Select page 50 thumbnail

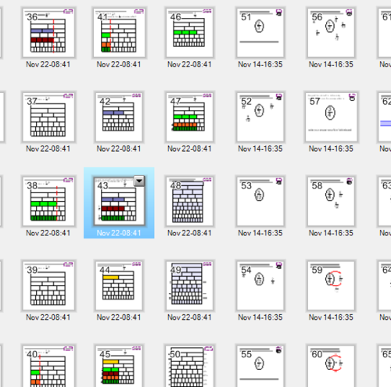pyautogui.click(x=189, y=366)
